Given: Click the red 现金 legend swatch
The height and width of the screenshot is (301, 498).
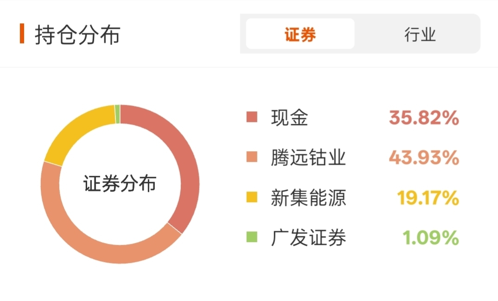Looking at the screenshot, I should [x=252, y=117].
